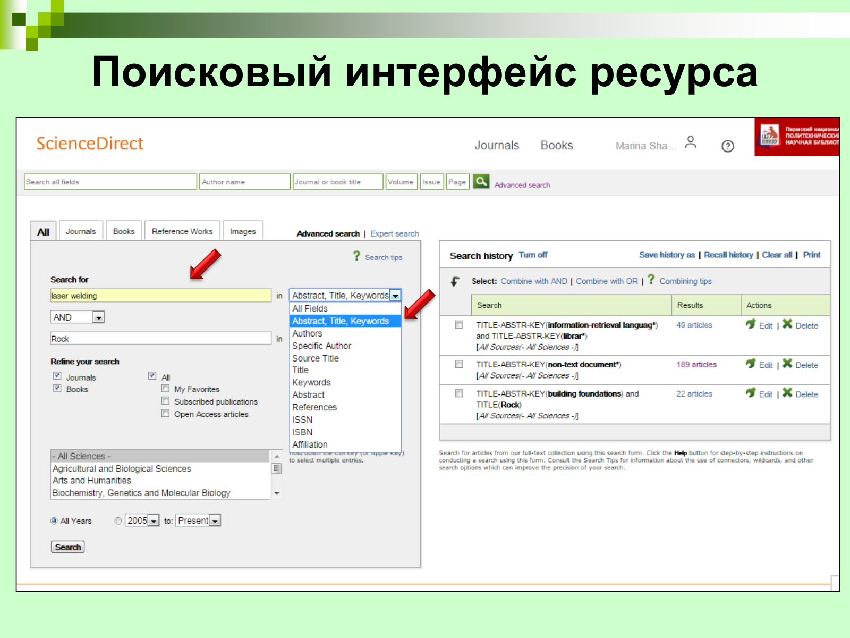Click the combine-selection arrow icon beside Select
Image resolution: width=850 pixels, height=638 pixels.
455,281
